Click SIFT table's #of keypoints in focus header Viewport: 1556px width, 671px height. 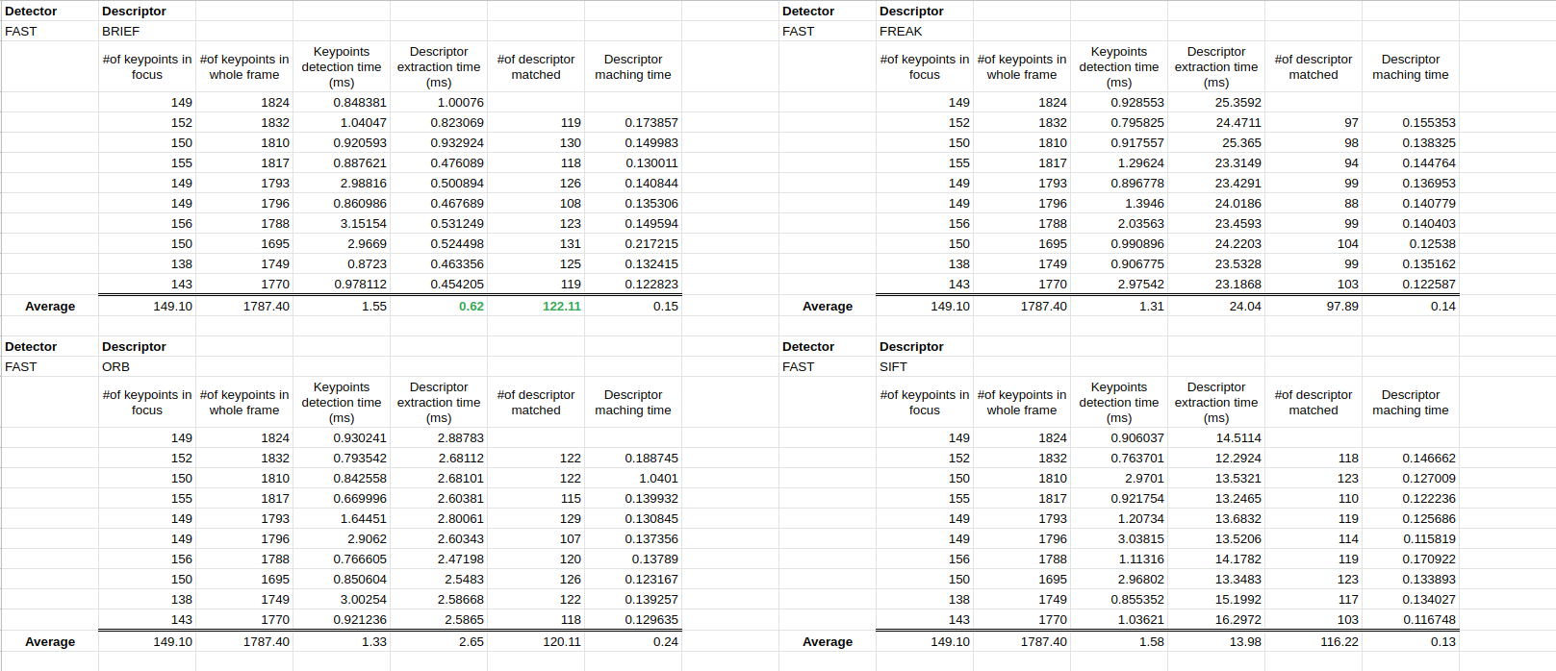(925, 402)
